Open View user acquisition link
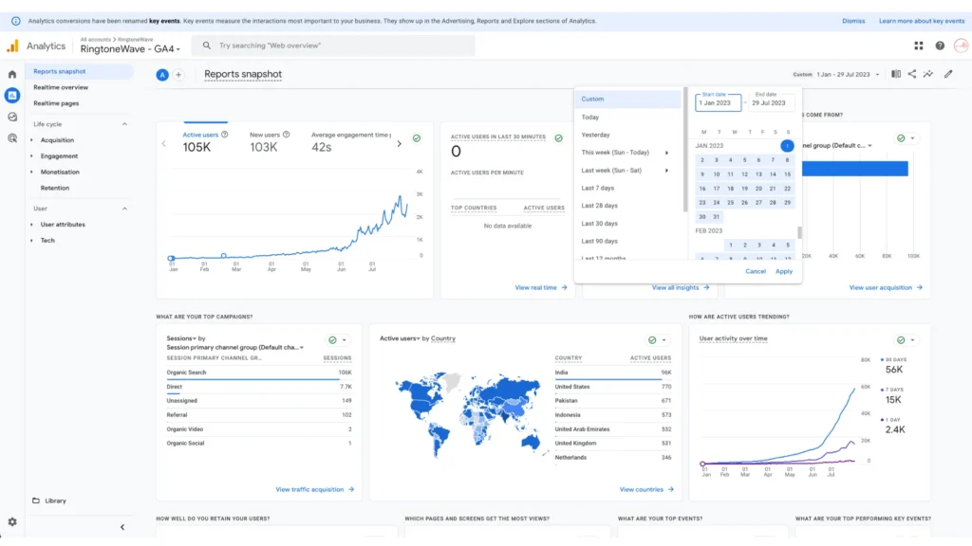This screenshot has width=972, height=546. [x=886, y=287]
